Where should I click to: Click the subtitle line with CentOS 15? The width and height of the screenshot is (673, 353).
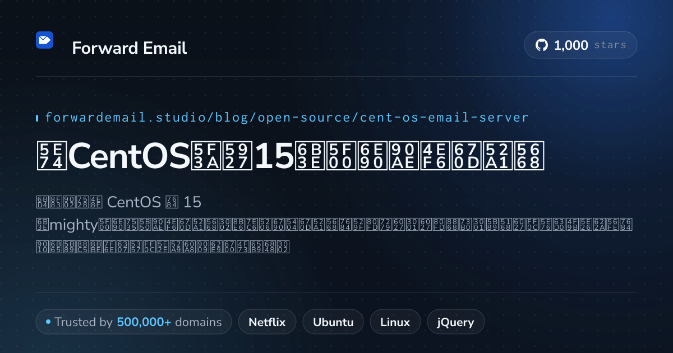tap(118, 202)
